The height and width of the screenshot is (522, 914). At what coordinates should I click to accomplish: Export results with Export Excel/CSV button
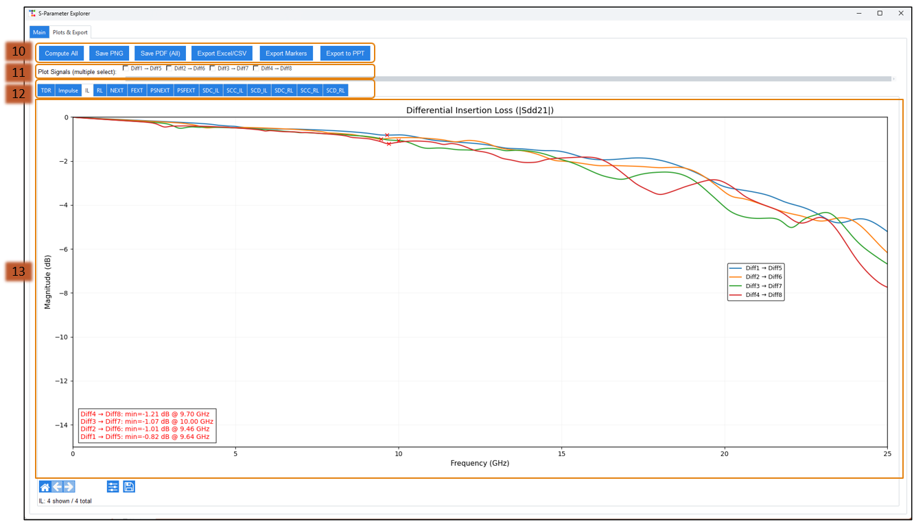pos(222,54)
